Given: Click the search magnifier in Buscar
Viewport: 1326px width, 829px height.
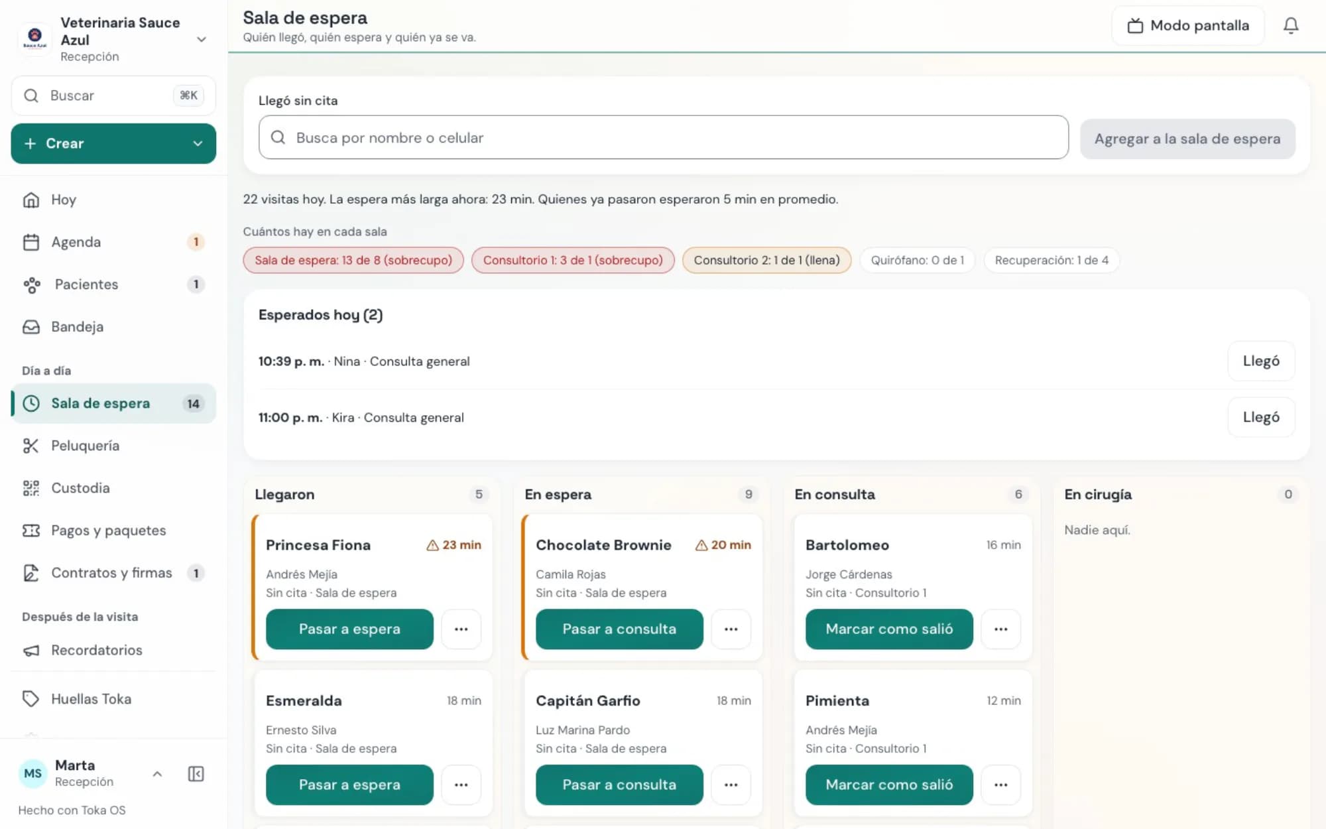Looking at the screenshot, I should point(31,96).
